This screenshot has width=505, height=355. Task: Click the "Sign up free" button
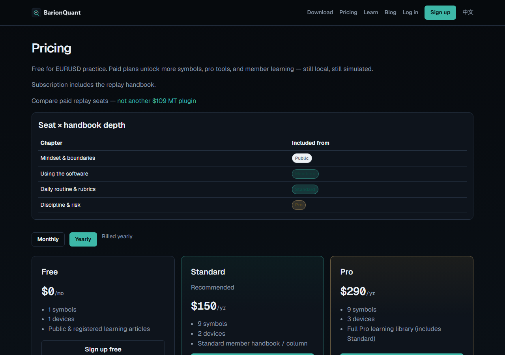point(103,349)
